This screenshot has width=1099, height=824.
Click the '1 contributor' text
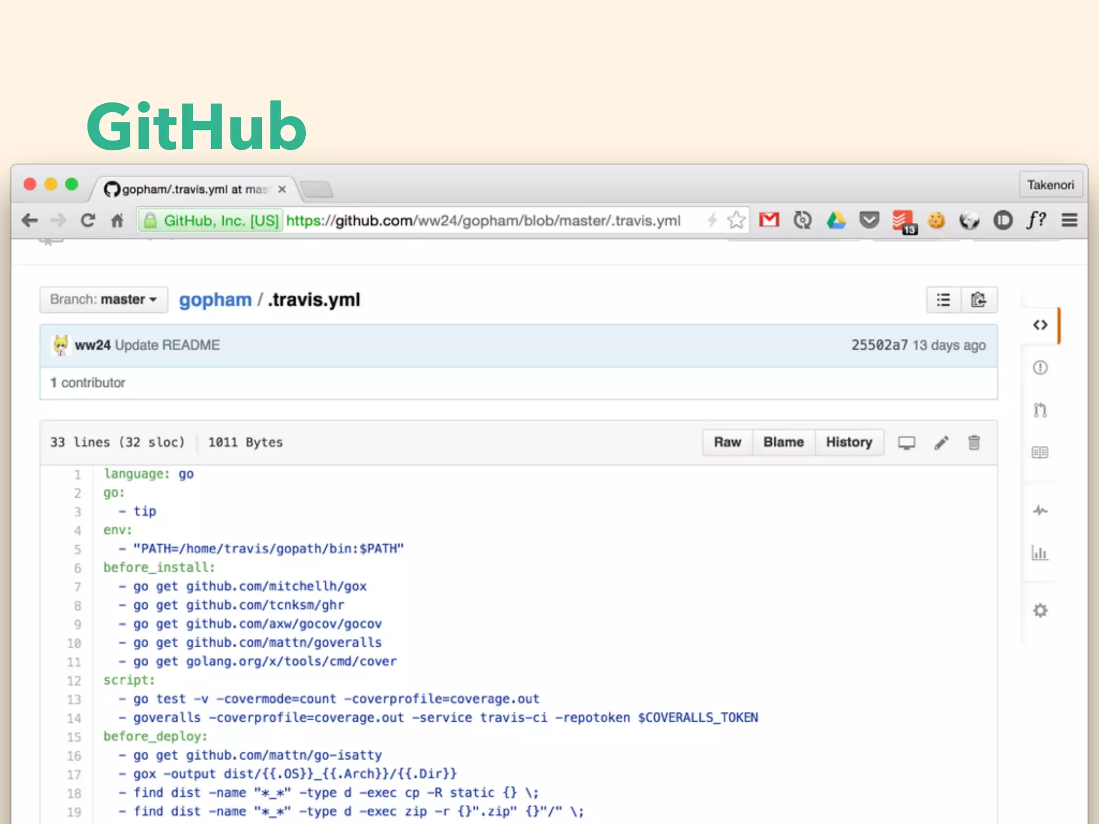[x=88, y=382]
